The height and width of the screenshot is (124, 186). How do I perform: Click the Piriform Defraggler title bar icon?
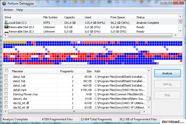click(x=4, y=4)
